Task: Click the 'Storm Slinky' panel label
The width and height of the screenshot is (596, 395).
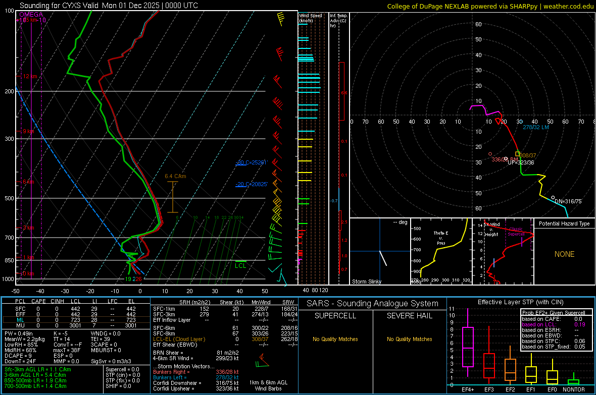Action: point(366,281)
